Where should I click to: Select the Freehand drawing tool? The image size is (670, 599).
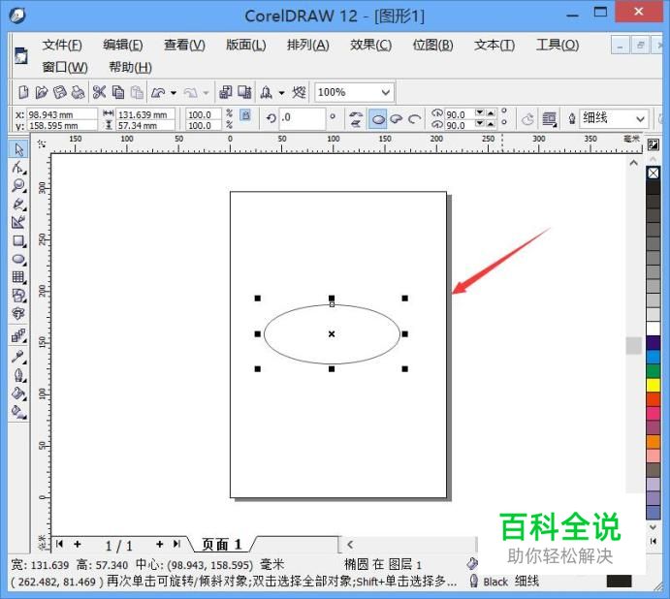pyautogui.click(x=18, y=204)
